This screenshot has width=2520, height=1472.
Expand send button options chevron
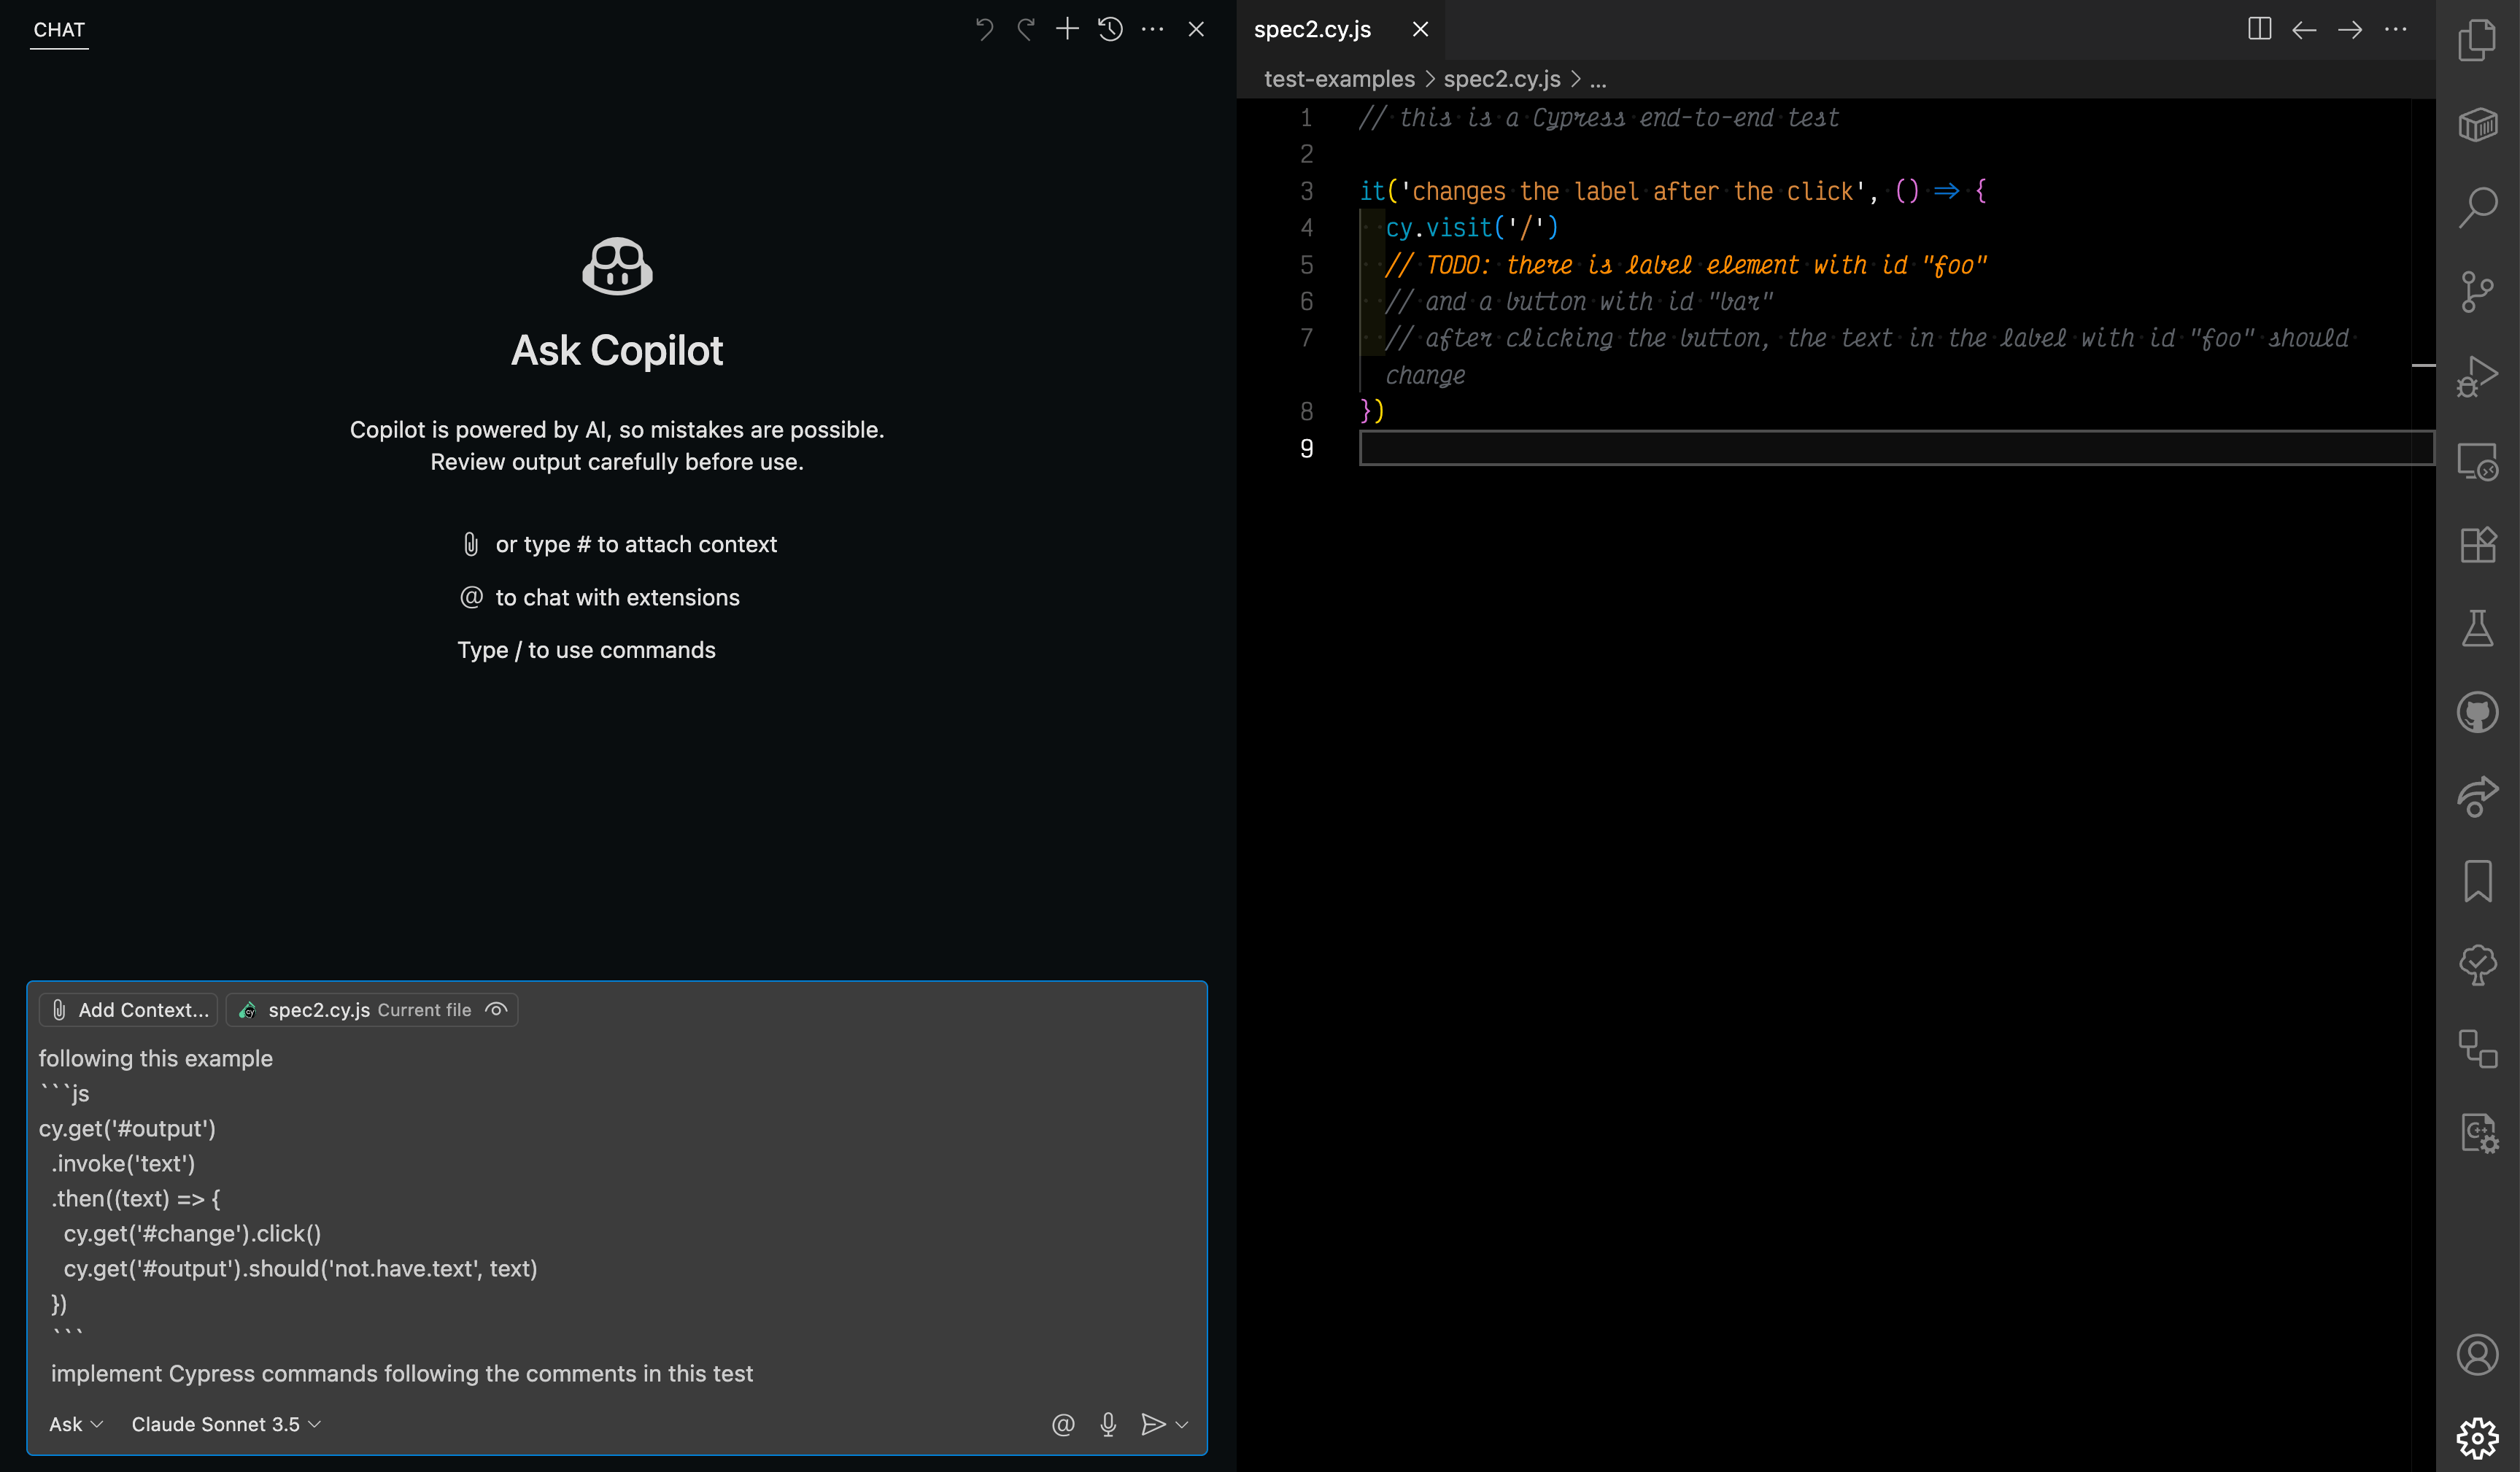tap(1182, 1424)
